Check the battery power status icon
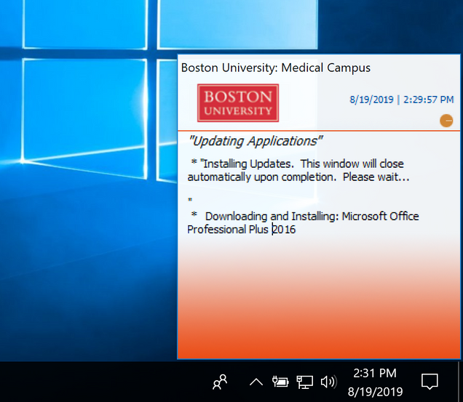The width and height of the screenshot is (463, 402). [x=280, y=382]
